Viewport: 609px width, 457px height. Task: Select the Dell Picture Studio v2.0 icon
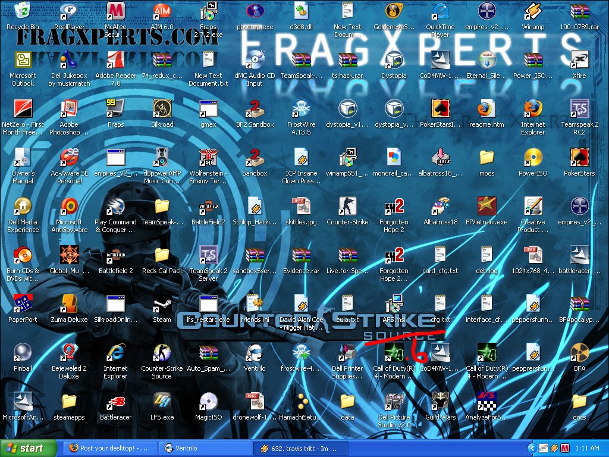click(x=394, y=401)
